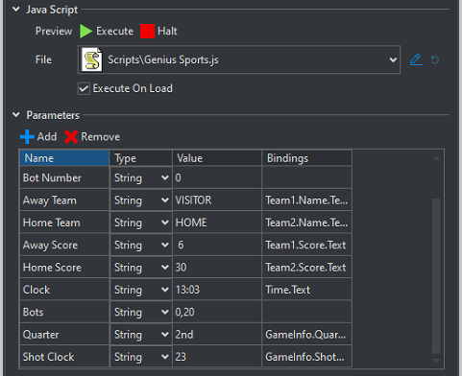Open the script File dropdown

click(393, 59)
